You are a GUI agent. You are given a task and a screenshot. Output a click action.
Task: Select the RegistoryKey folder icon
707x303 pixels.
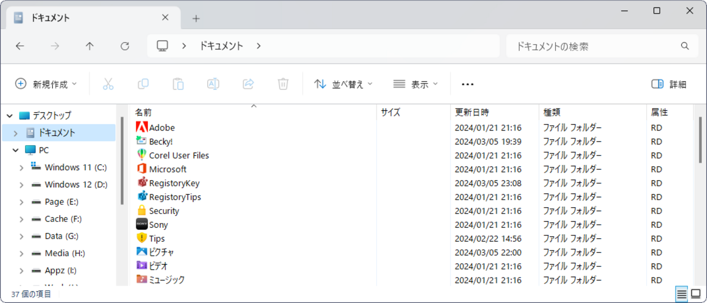(141, 183)
